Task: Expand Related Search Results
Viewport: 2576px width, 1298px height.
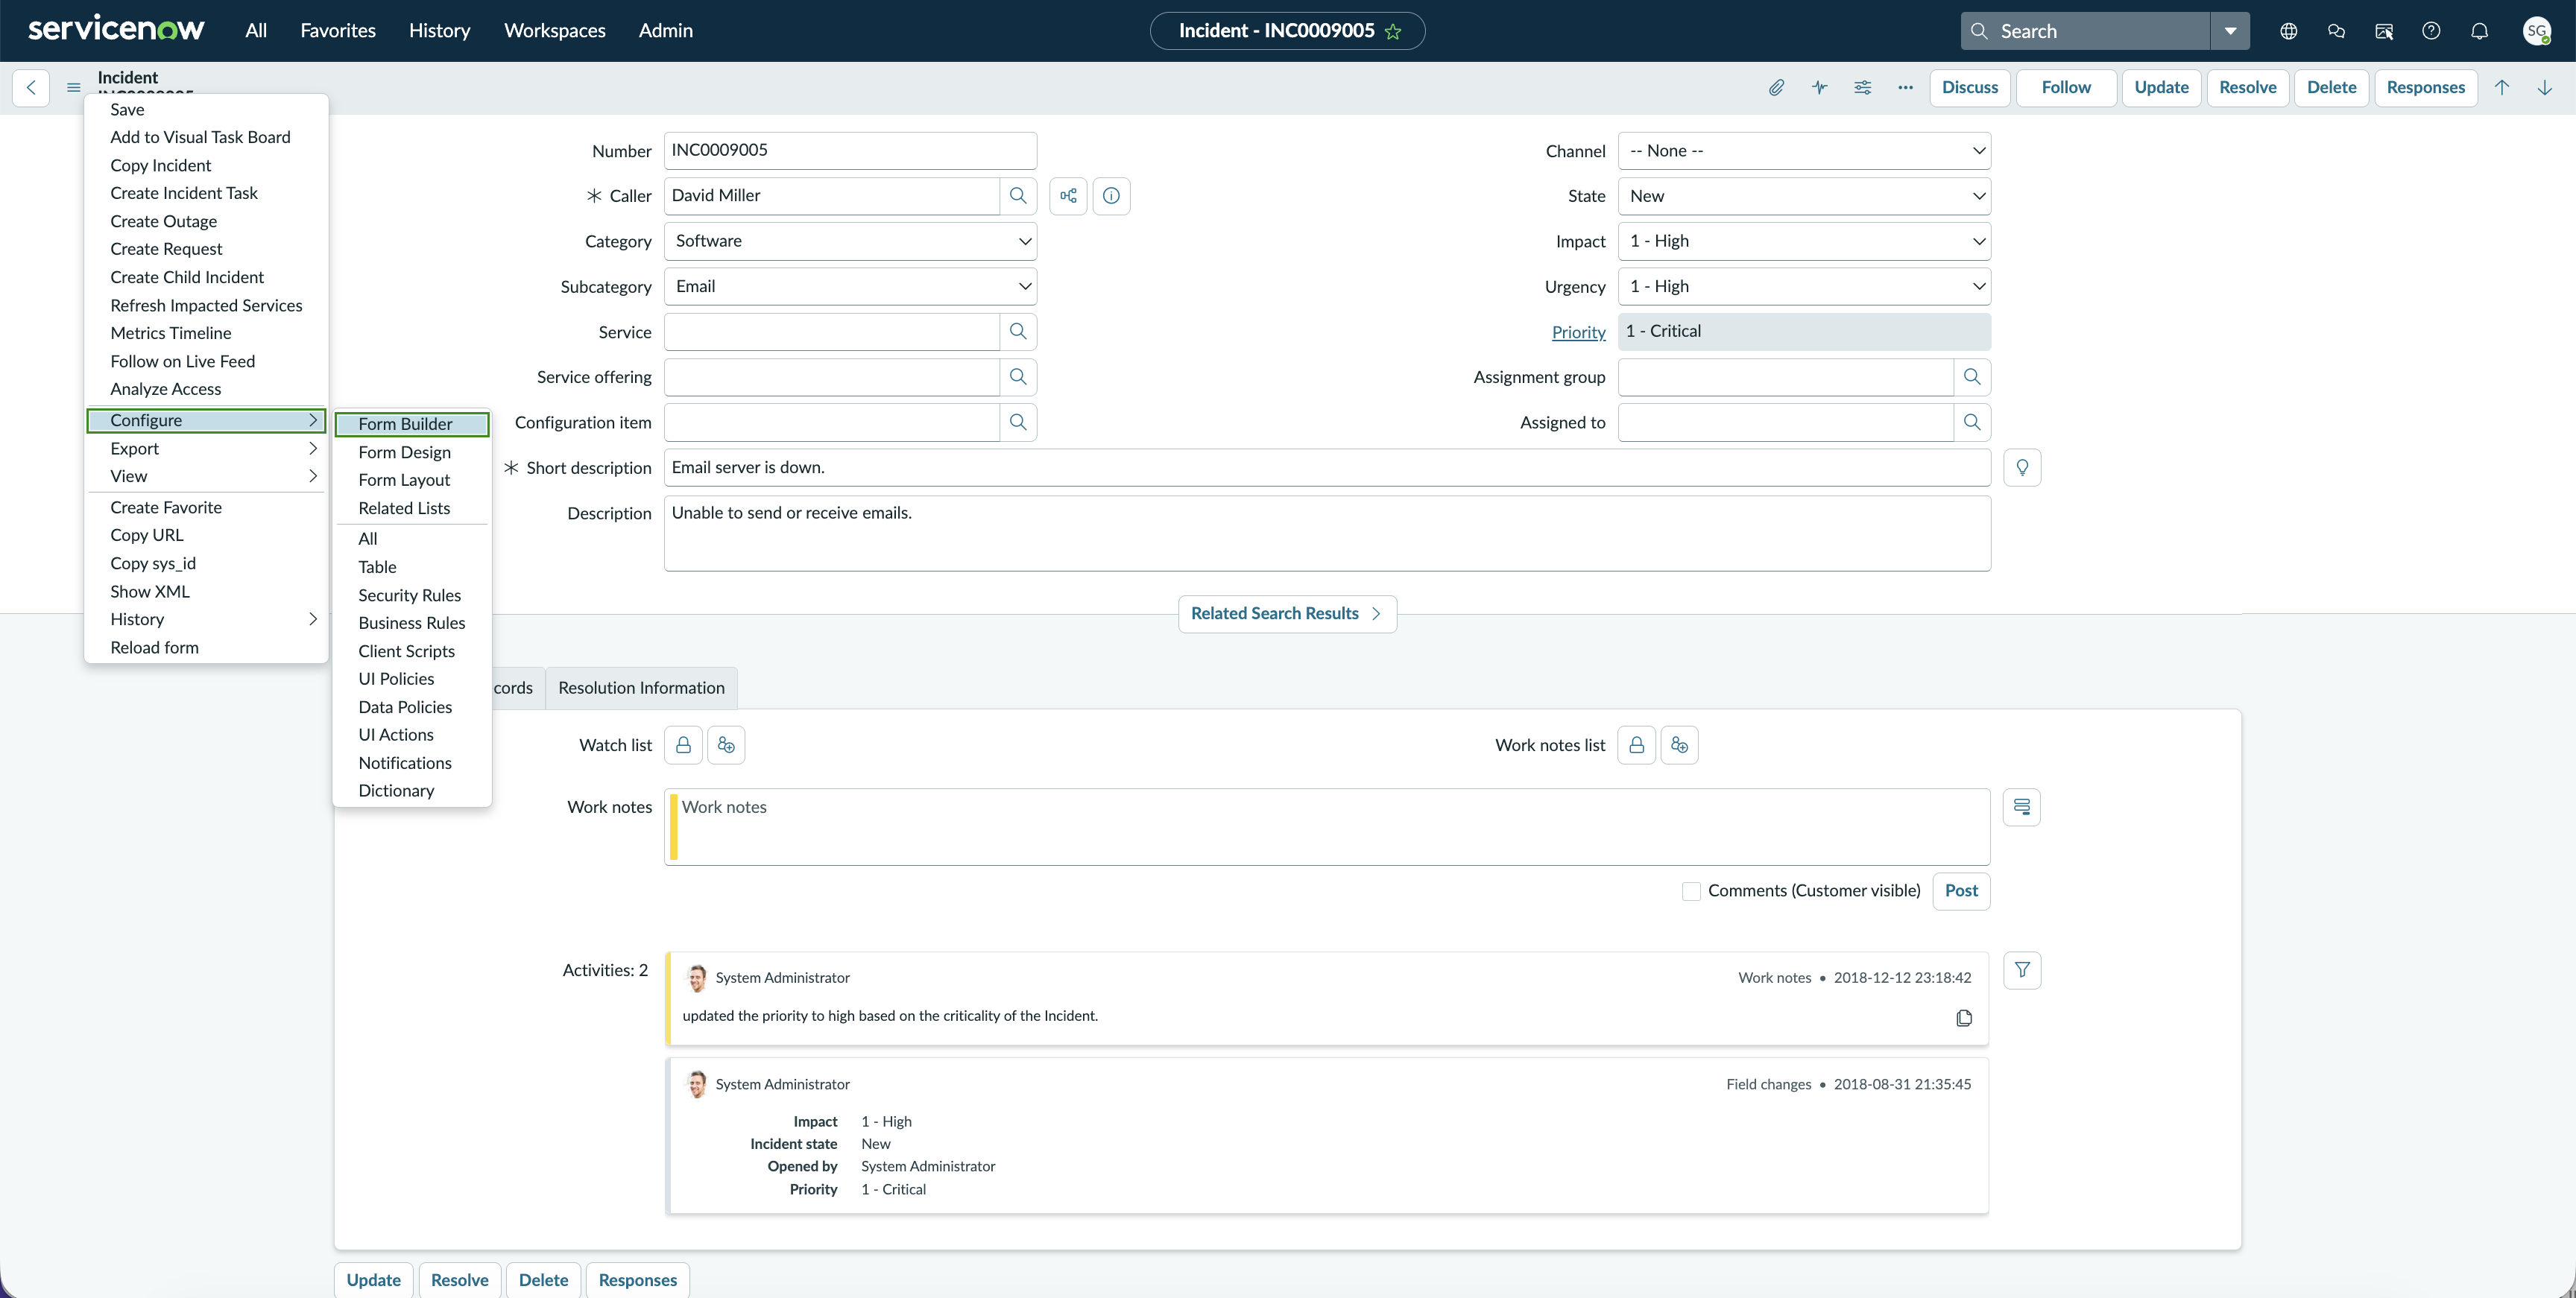Action: (1287, 614)
